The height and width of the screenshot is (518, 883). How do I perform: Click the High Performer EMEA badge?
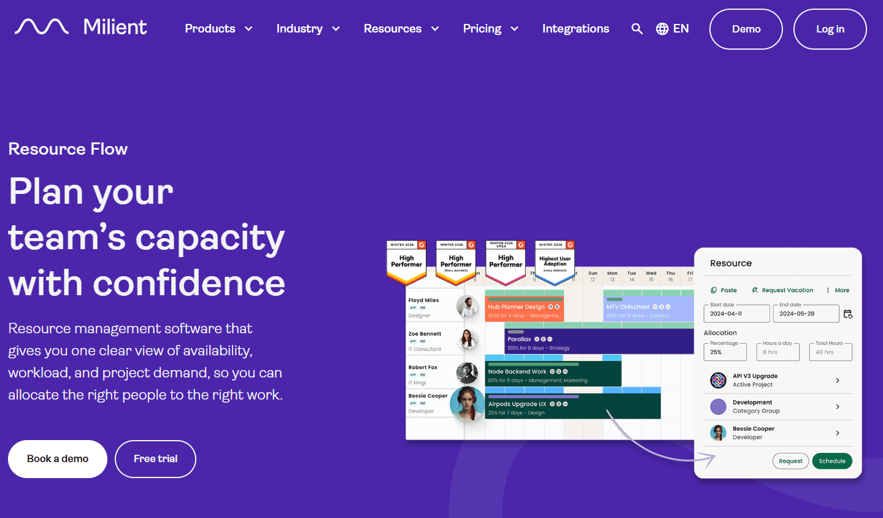[x=506, y=263]
